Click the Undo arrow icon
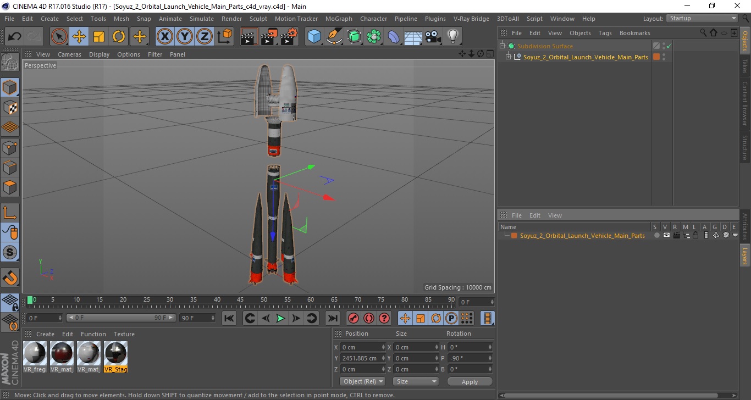 [x=15, y=37]
